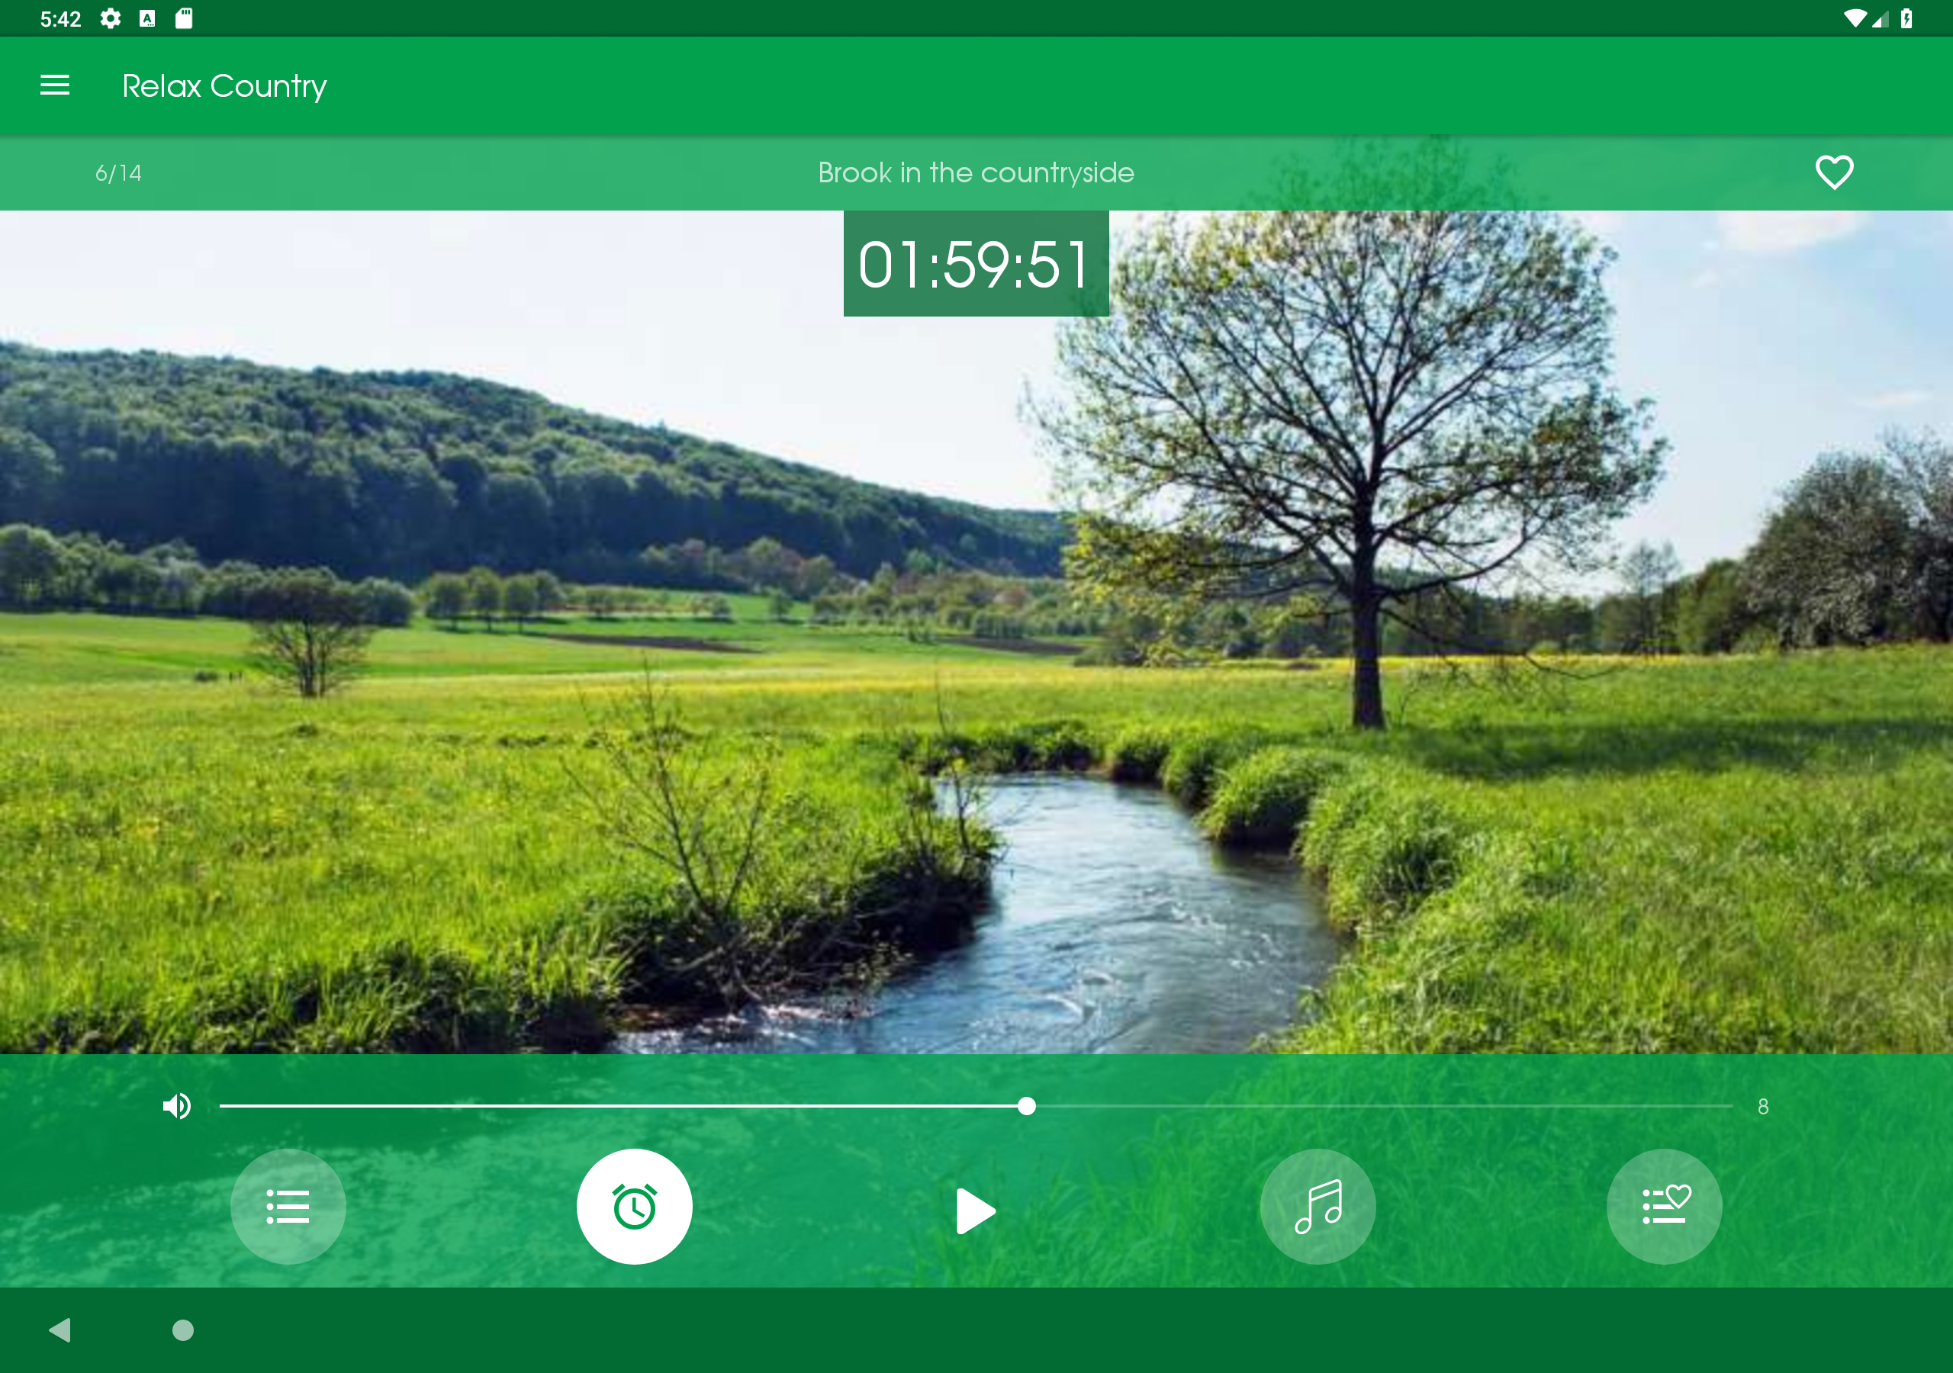Open the music notes button
Image resolution: width=1953 pixels, height=1373 pixels.
[1318, 1206]
